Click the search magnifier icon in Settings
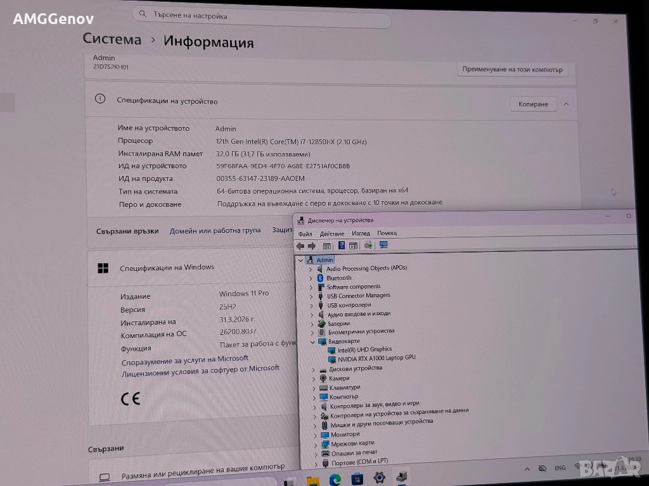Image resolution: width=649 pixels, height=486 pixels. click(143, 14)
